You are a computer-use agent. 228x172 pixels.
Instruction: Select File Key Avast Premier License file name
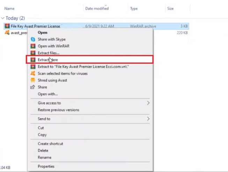[x=35, y=26]
